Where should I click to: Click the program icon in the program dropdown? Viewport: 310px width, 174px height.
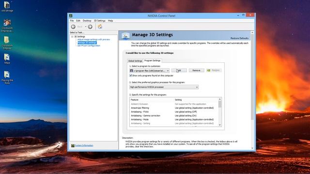tap(131, 71)
